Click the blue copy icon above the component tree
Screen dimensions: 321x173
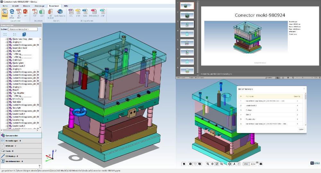click(24, 34)
